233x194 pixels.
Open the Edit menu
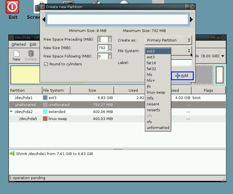click(x=33, y=44)
